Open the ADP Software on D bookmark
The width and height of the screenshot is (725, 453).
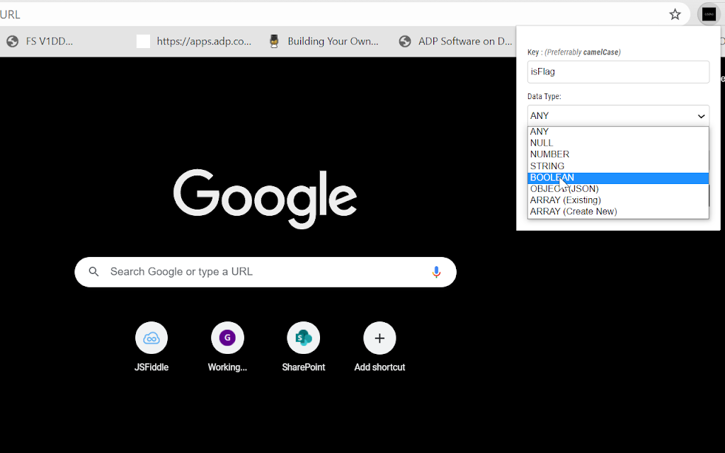(x=455, y=41)
